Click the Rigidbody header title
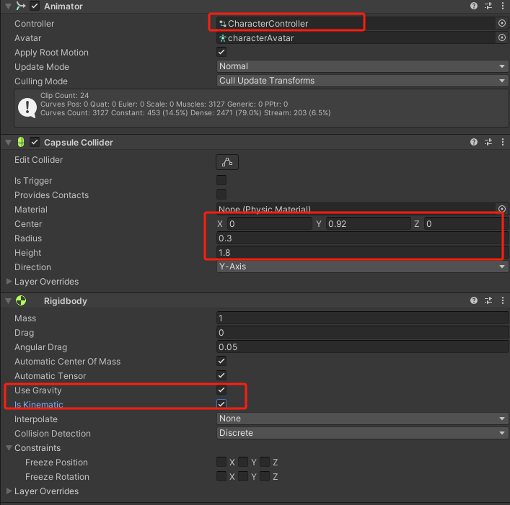Image resolution: width=510 pixels, height=505 pixels. [66, 300]
